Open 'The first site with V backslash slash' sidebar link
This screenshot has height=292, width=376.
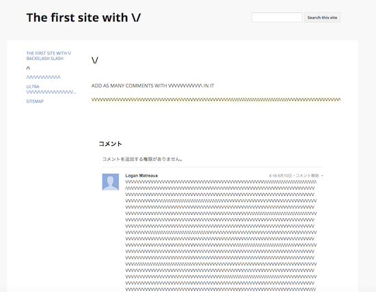pyautogui.click(x=49, y=56)
